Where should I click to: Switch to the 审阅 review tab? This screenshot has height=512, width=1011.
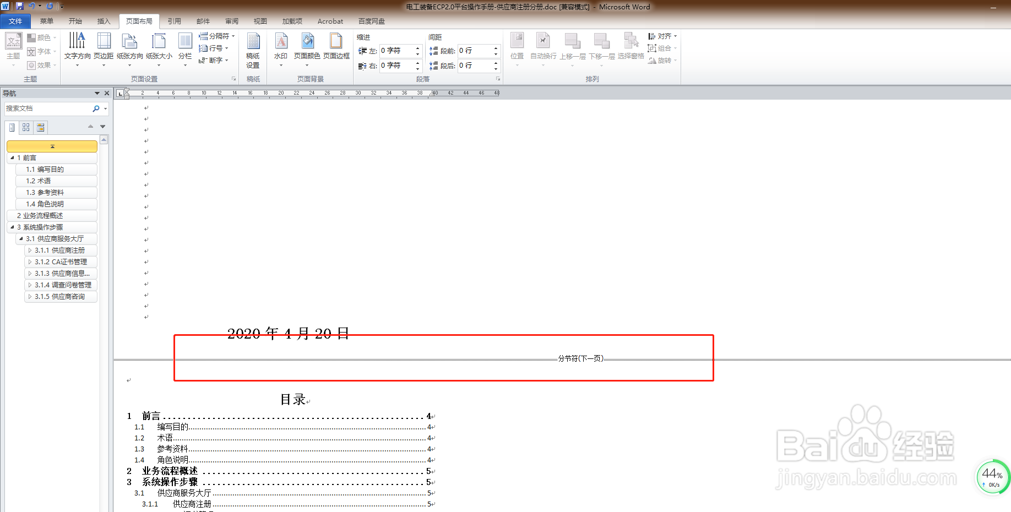(232, 21)
